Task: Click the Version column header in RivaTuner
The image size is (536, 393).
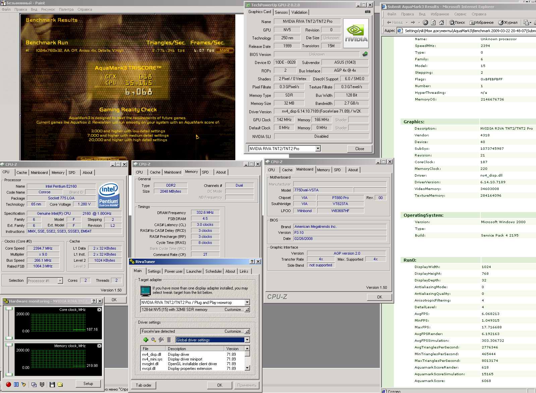Action: (x=235, y=349)
